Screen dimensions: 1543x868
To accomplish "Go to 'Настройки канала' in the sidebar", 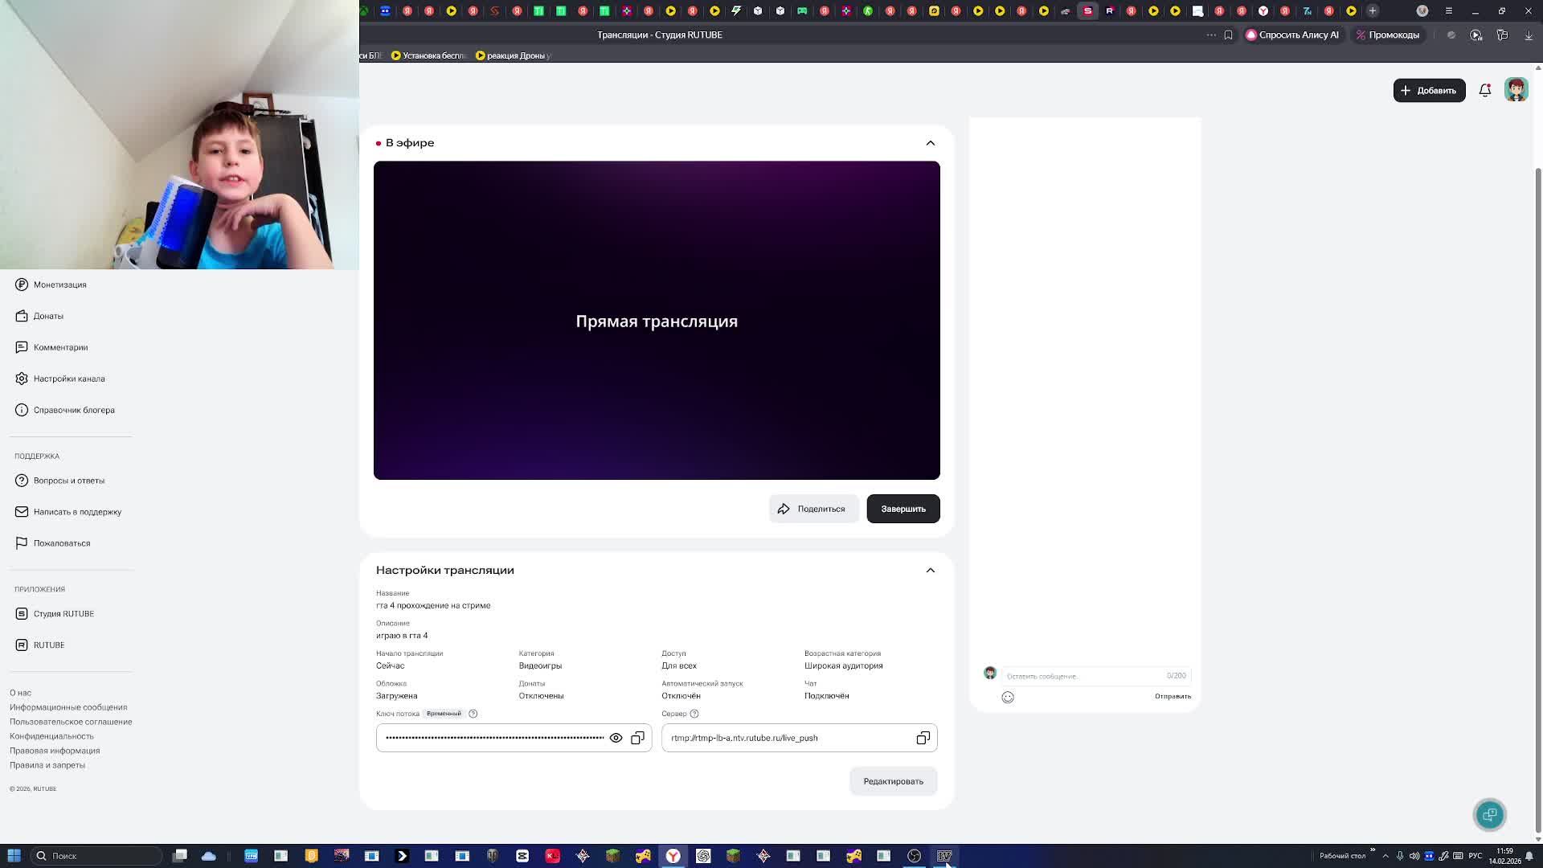I will [x=68, y=379].
